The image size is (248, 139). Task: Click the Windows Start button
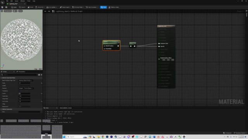tap(64, 137)
